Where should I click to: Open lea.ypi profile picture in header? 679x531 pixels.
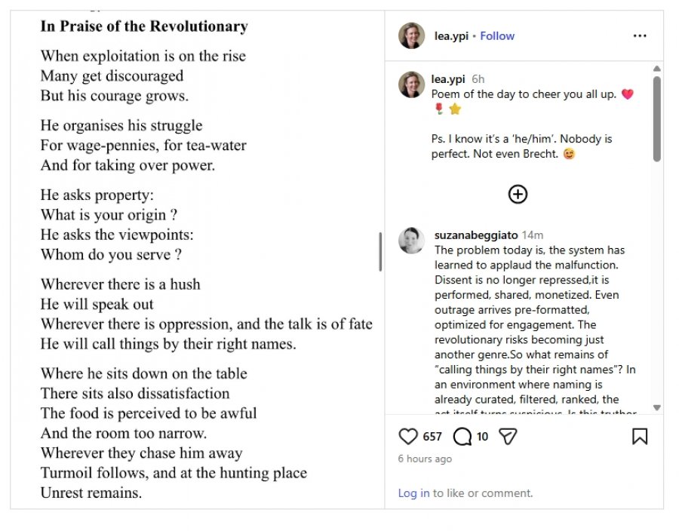[x=411, y=36]
